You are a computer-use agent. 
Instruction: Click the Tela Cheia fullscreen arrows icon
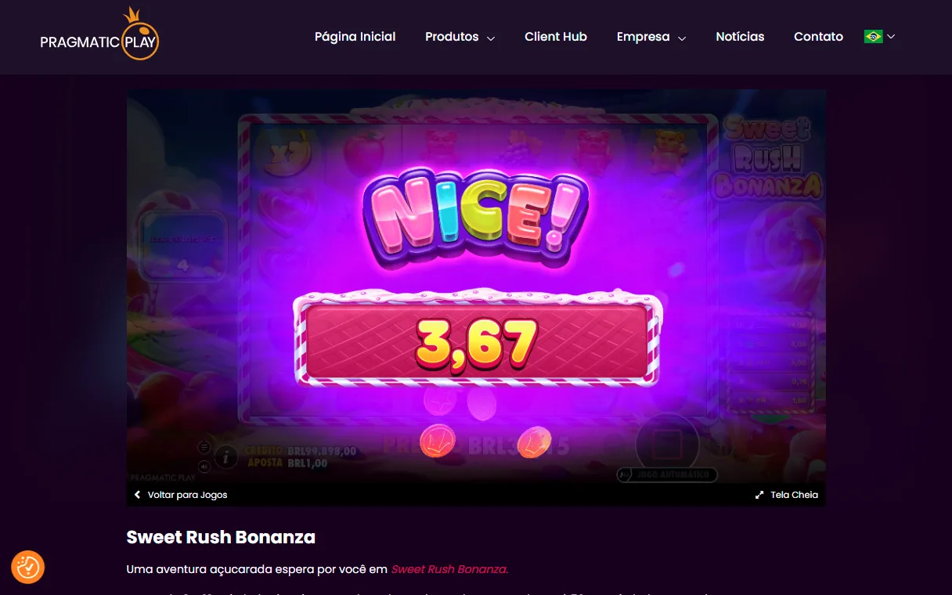click(759, 495)
